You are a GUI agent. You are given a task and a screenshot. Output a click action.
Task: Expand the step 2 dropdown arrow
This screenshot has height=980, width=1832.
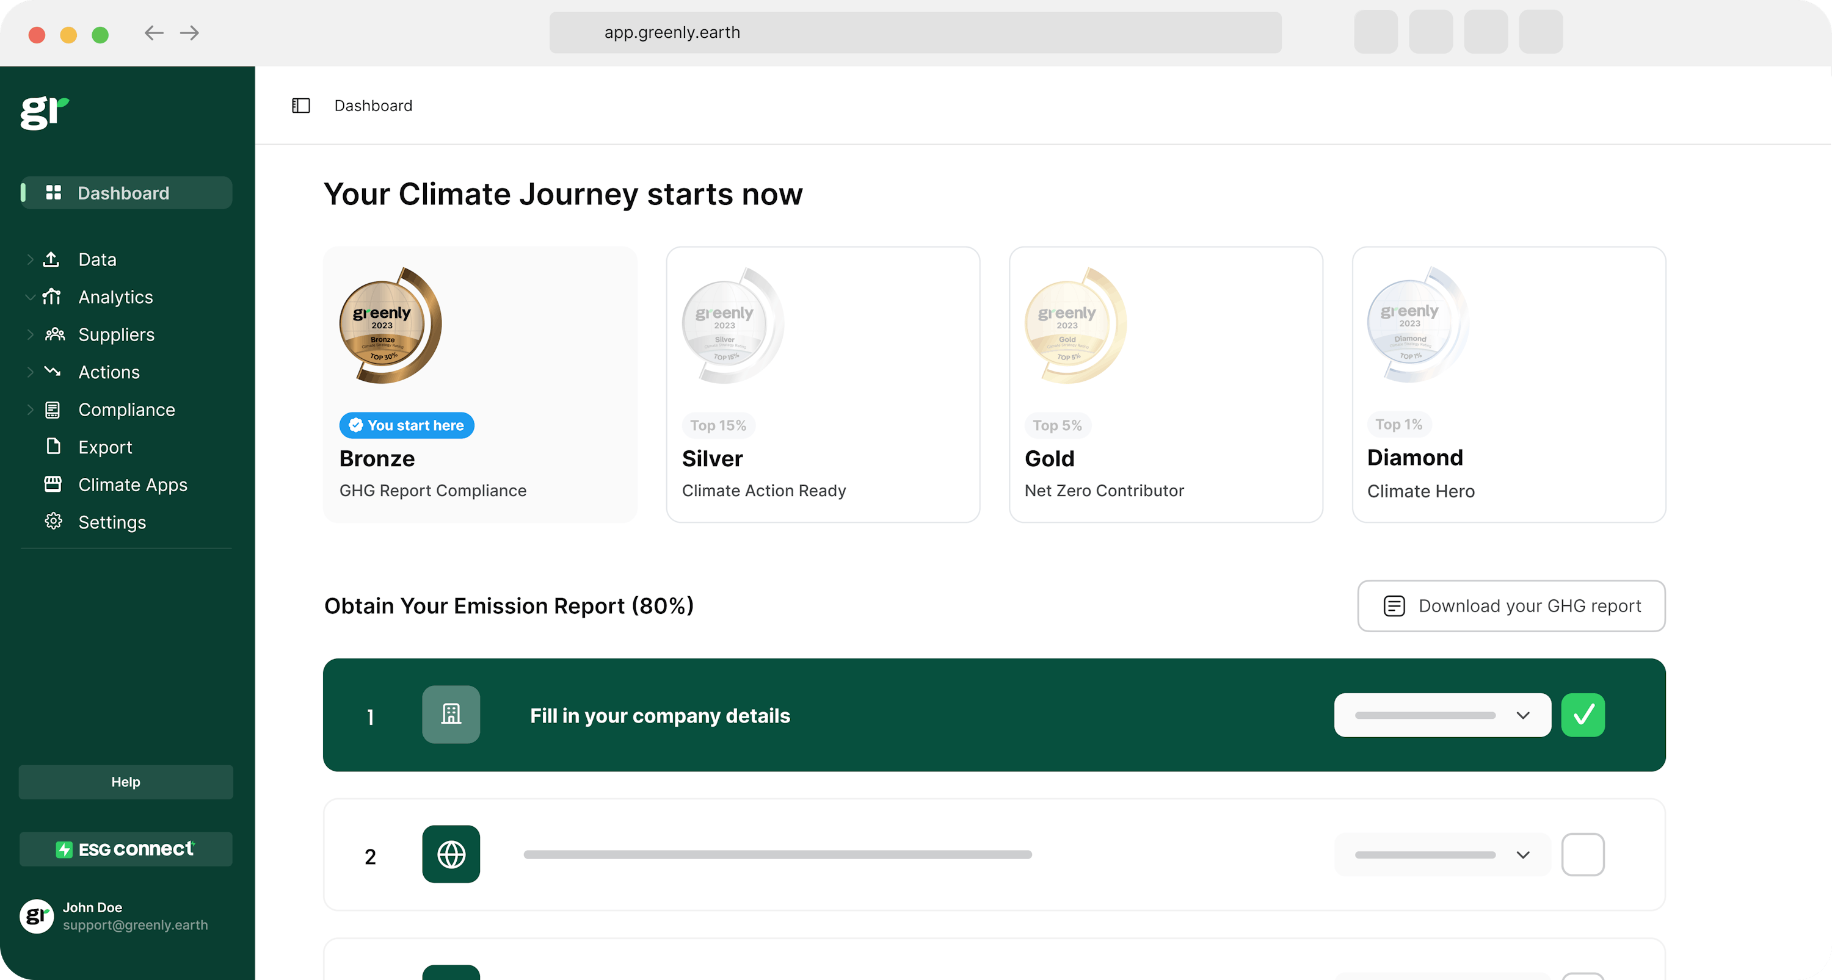(1523, 854)
